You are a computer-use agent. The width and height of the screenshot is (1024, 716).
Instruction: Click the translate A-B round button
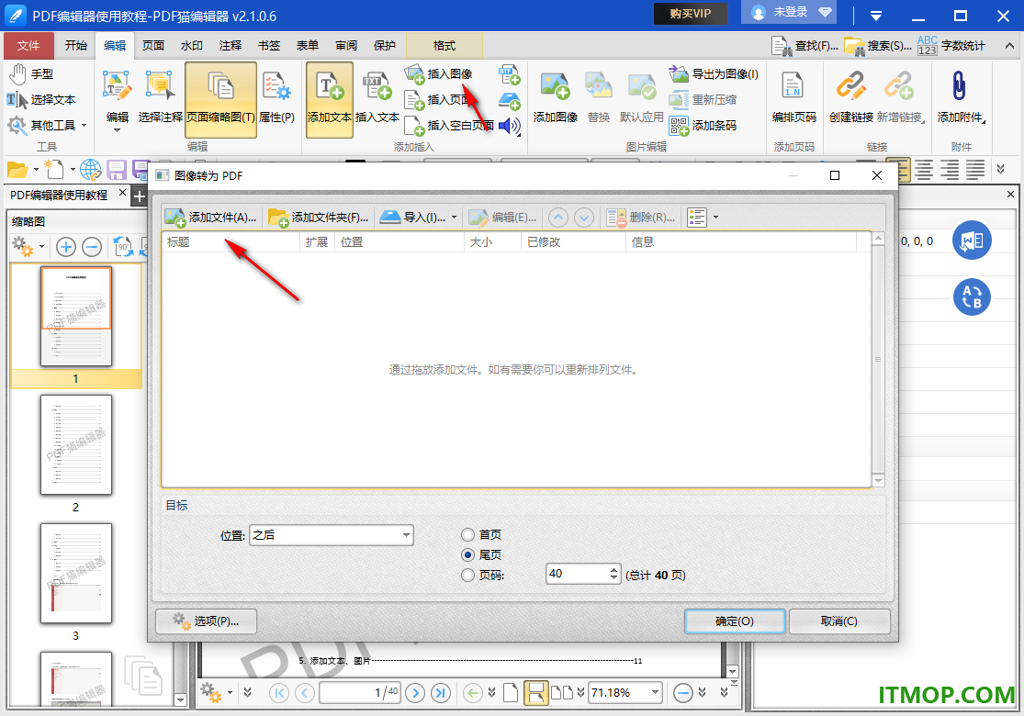pyautogui.click(x=972, y=297)
